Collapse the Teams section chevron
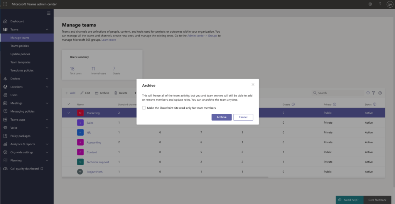This screenshot has height=204, width=395. pyautogui.click(x=47, y=30)
